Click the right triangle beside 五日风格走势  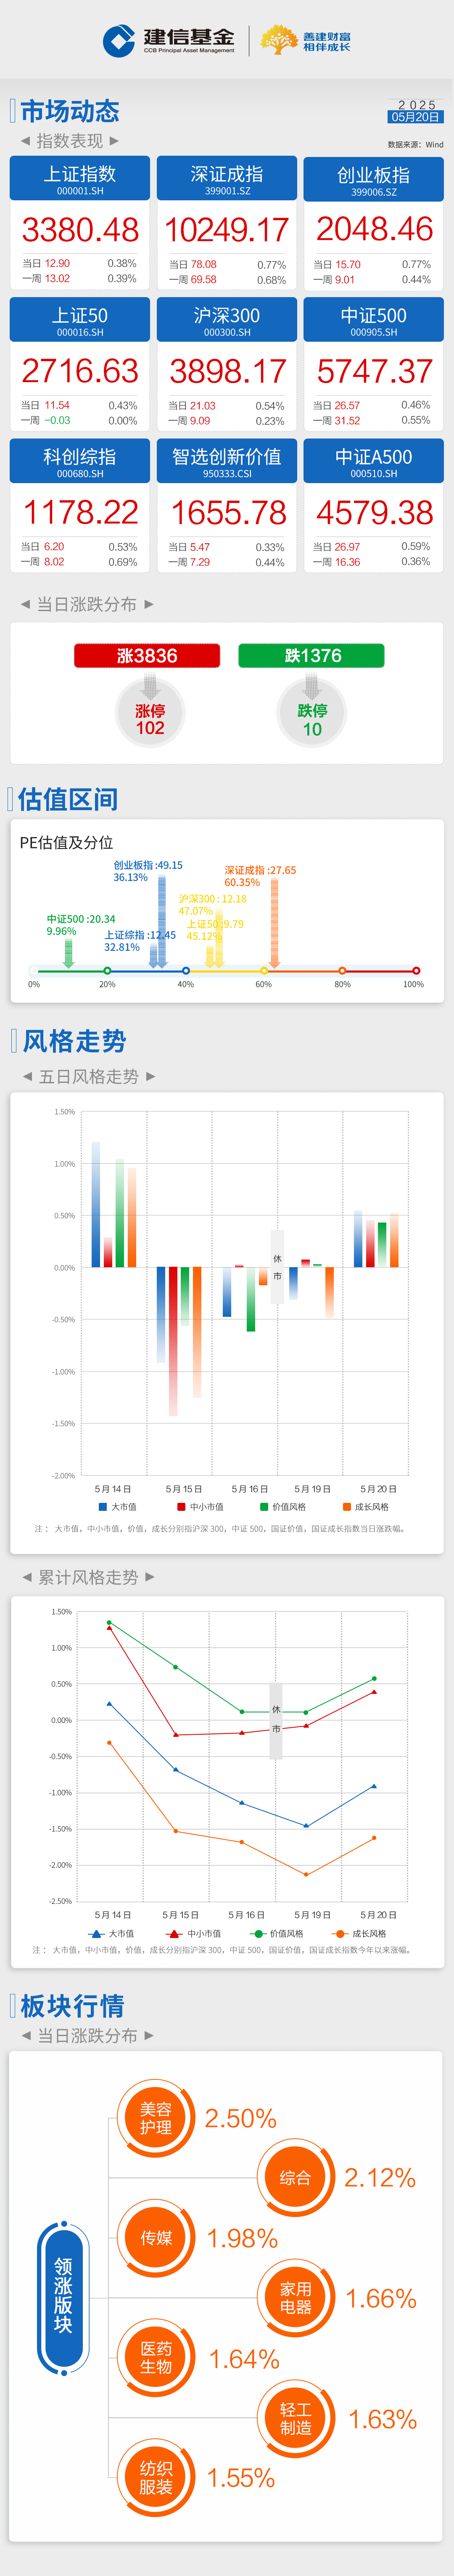click(150, 1077)
